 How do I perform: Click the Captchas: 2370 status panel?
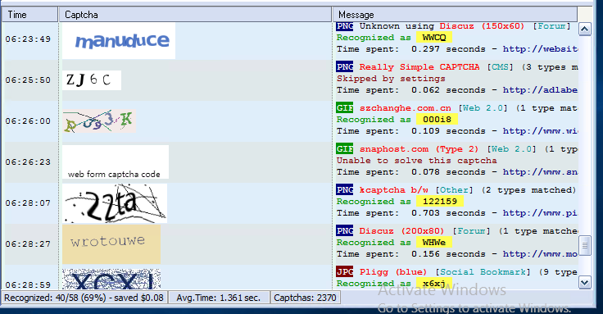[305, 298]
